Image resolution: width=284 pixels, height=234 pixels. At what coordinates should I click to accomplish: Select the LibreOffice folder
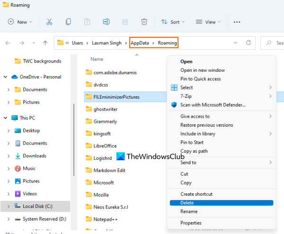(x=105, y=146)
